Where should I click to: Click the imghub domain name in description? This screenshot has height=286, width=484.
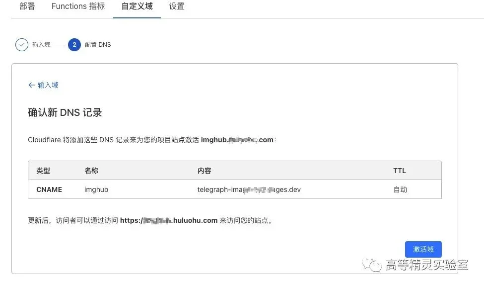tap(237, 140)
